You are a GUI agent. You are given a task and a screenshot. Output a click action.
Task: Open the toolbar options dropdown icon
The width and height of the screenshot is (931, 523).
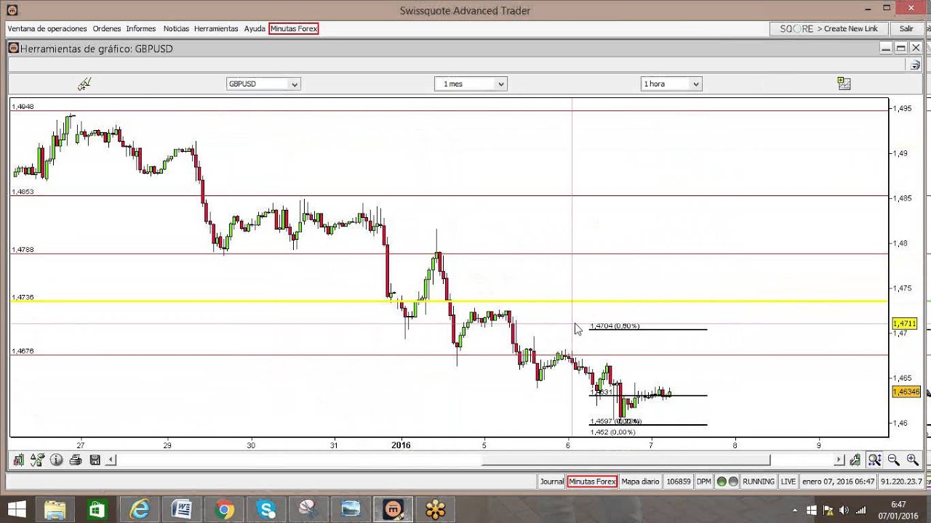point(916,65)
